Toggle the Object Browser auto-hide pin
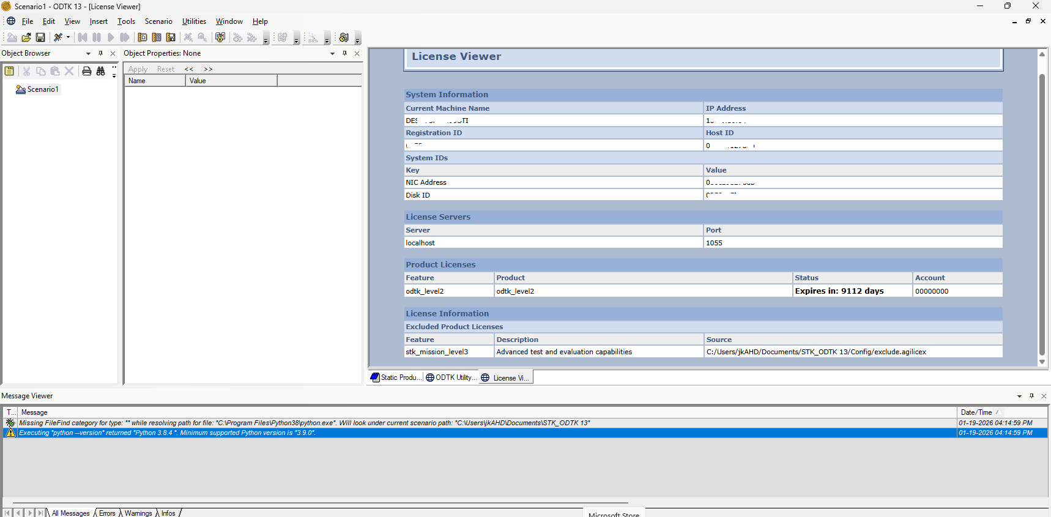This screenshot has width=1051, height=517. pos(101,53)
